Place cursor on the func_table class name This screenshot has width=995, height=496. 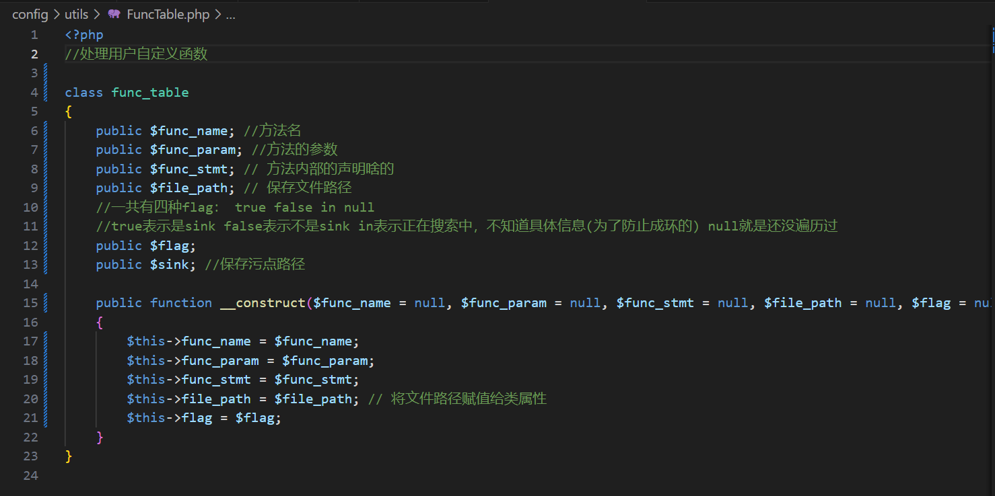pos(149,92)
